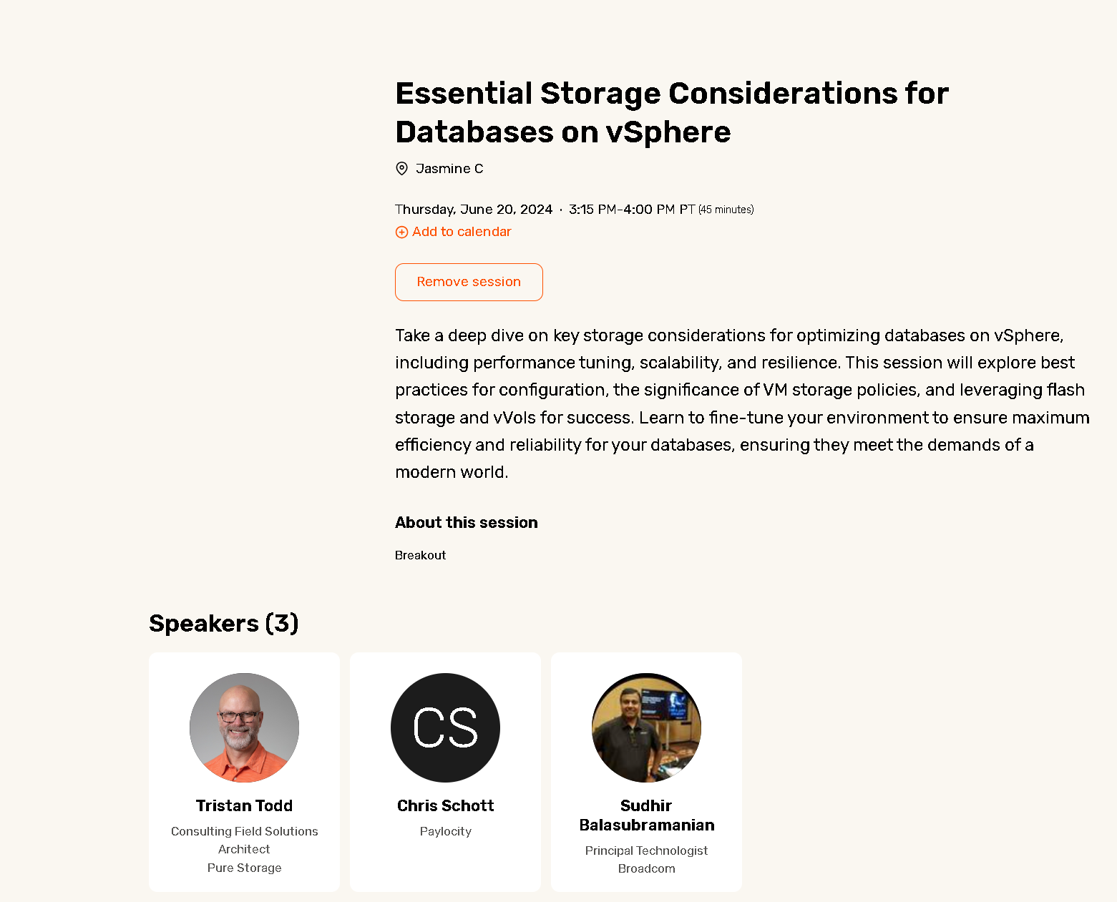Click the Broadcom company text
1117x902 pixels.
646,868
